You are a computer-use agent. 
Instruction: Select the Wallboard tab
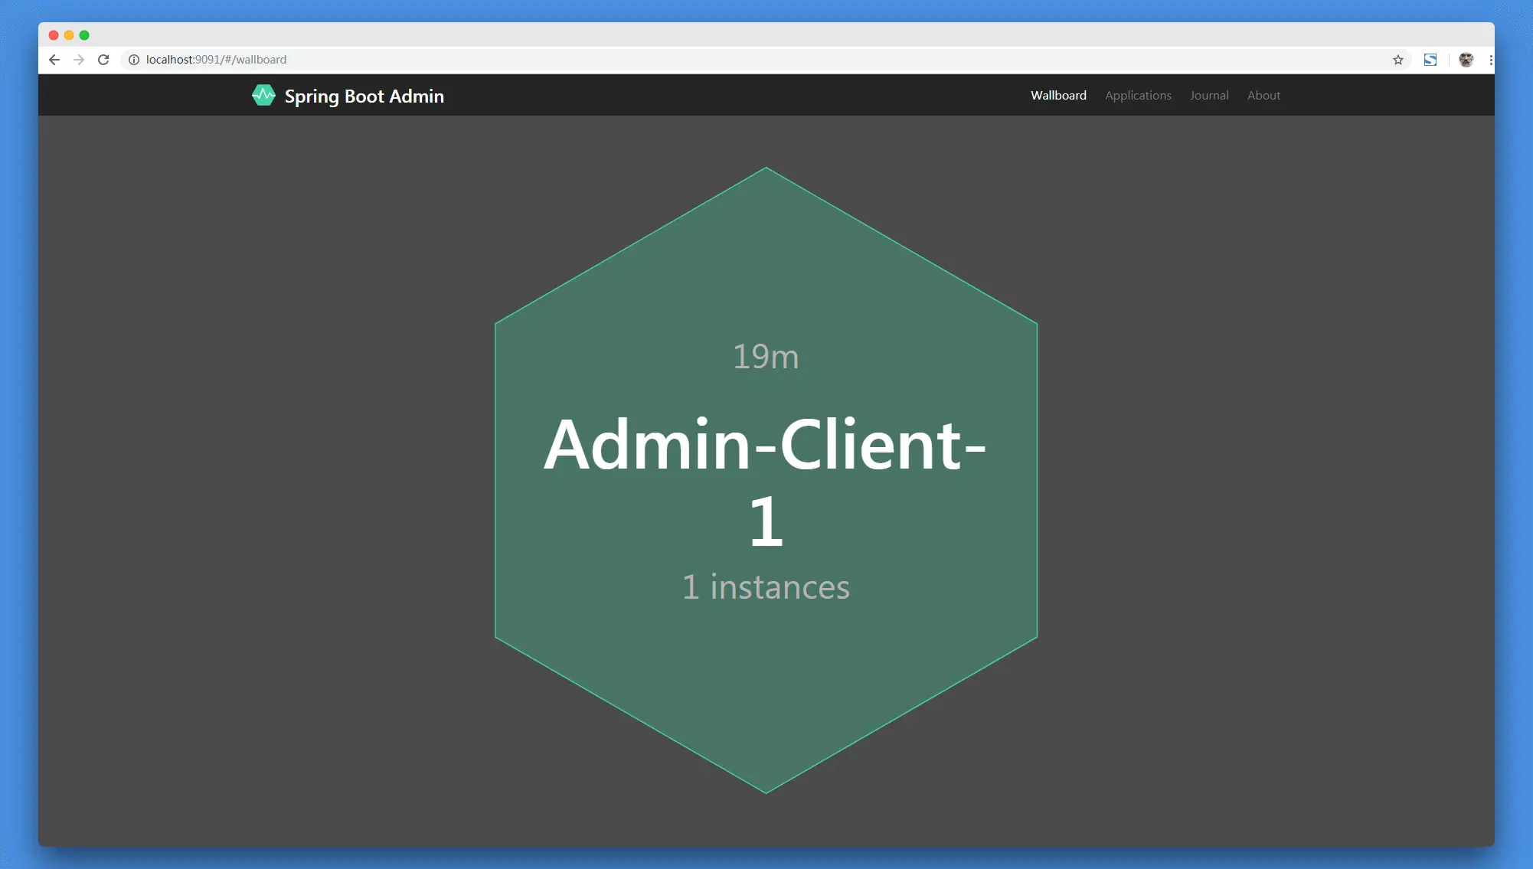pos(1058,95)
